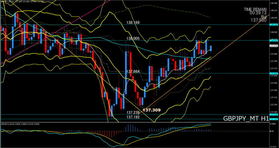
Task: Click '0.00' on the MACD scale
Action: click(272, 131)
